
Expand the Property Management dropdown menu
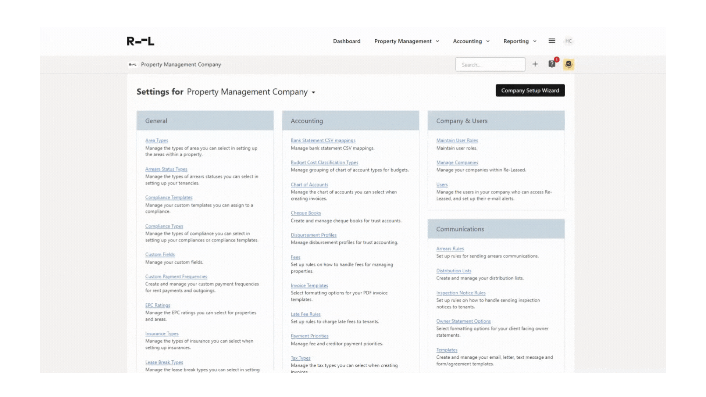tap(407, 41)
